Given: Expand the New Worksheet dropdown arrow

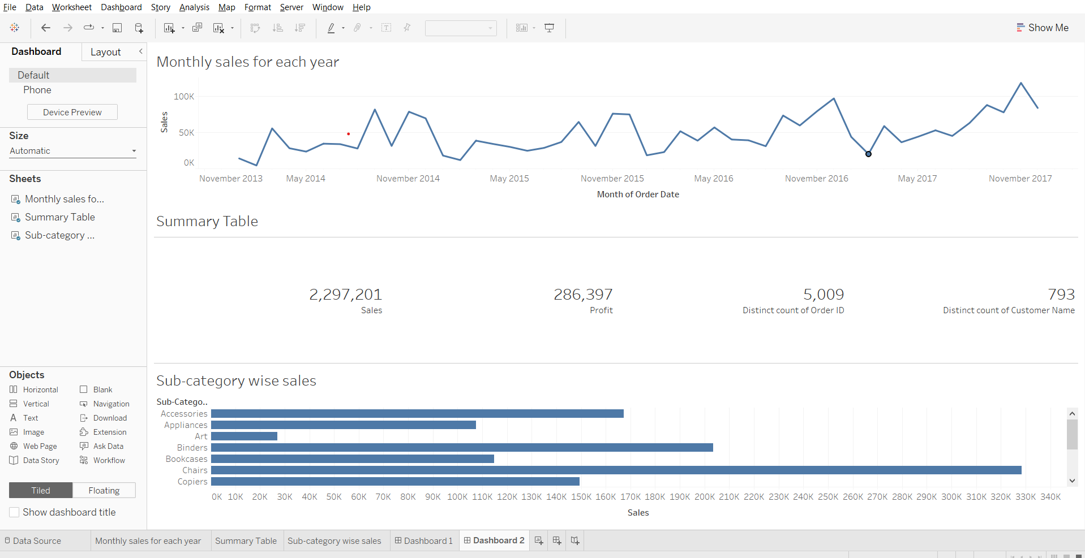Looking at the screenshot, I should coord(183,28).
